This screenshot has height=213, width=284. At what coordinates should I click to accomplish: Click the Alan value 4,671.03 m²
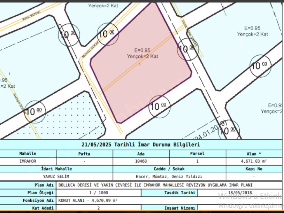pos(254,161)
